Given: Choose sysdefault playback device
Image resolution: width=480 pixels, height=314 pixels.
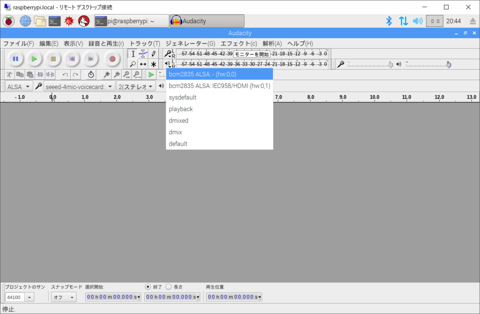Looking at the screenshot, I should (219, 97).
